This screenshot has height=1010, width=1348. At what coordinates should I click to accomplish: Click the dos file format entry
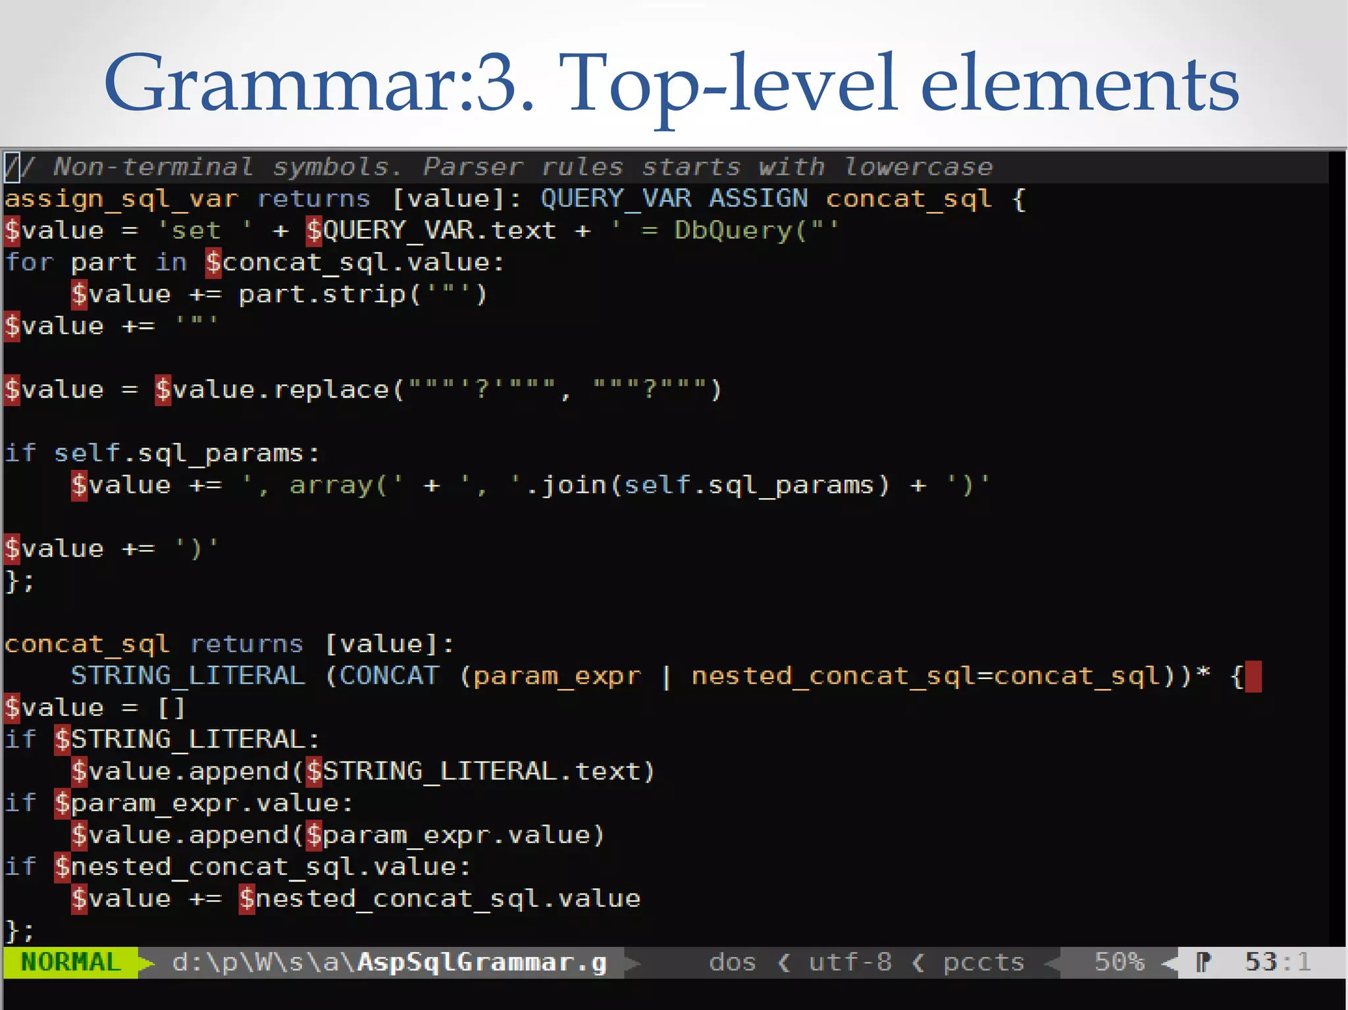(733, 963)
